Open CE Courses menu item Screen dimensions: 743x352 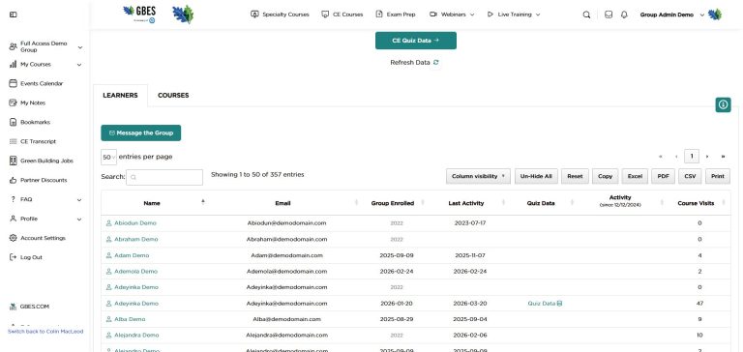pos(342,15)
